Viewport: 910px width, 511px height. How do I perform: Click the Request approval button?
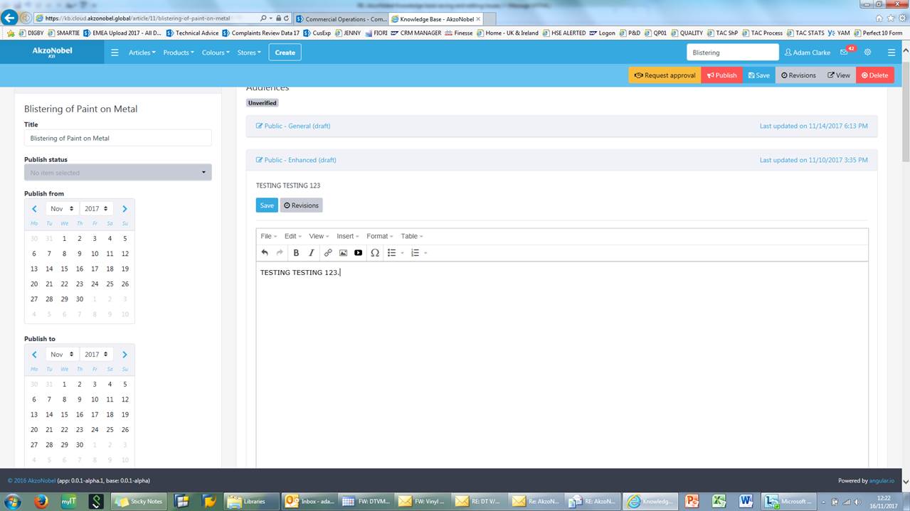pos(665,75)
